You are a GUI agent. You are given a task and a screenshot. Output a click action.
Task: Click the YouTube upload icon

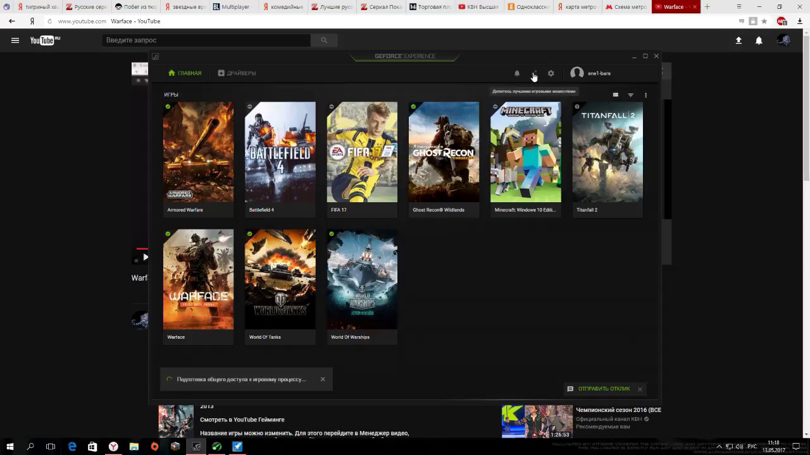738,40
